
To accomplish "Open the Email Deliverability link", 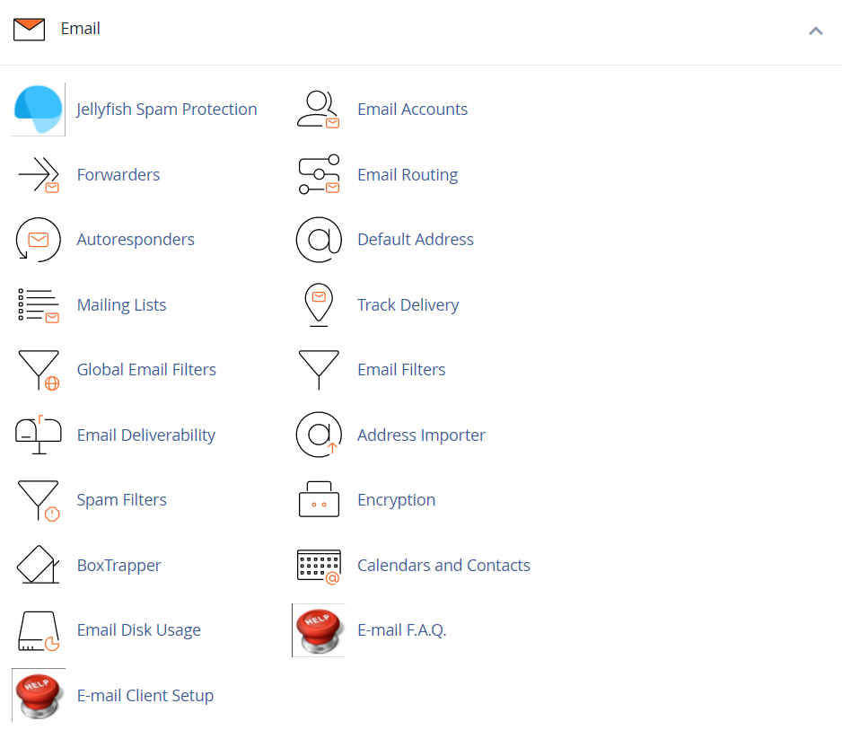I will pyautogui.click(x=146, y=435).
